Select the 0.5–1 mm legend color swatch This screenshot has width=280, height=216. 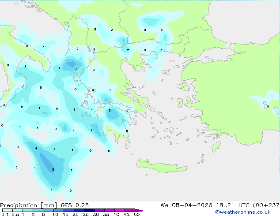(x=18, y=210)
